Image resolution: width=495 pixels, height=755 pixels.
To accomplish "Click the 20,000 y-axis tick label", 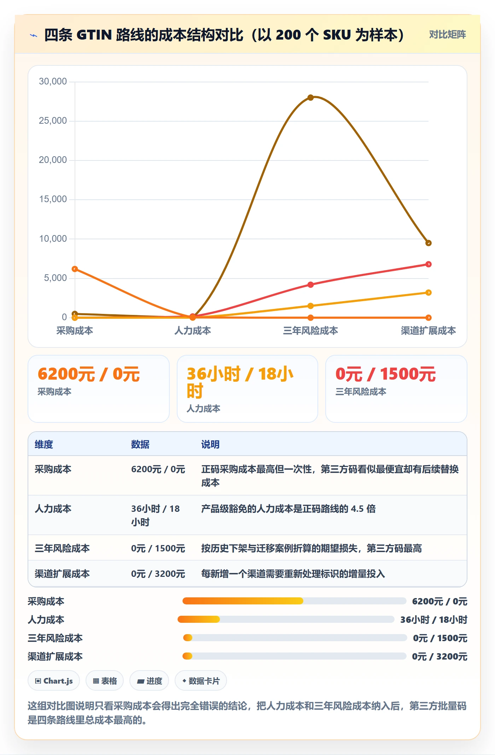I will 53,160.
